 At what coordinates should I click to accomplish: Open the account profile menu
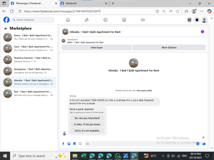click(x=204, y=20)
